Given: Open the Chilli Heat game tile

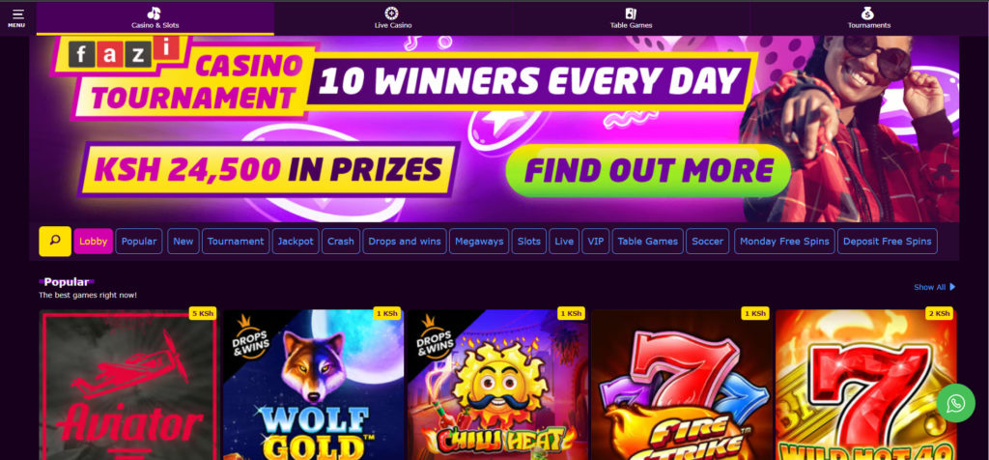Looking at the screenshot, I should [x=497, y=385].
